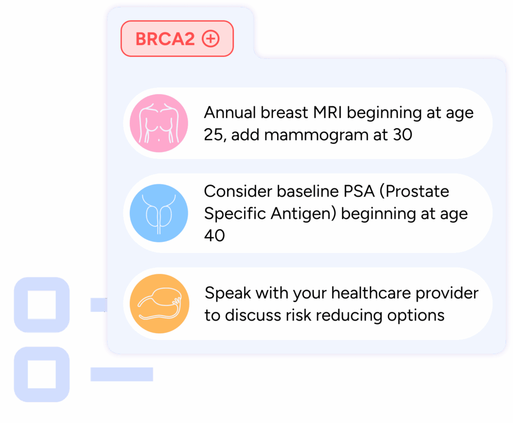Click the 'Annual breast MRI' text
Image resolution: width=513 pixels, height=423 pixels.
point(273,112)
